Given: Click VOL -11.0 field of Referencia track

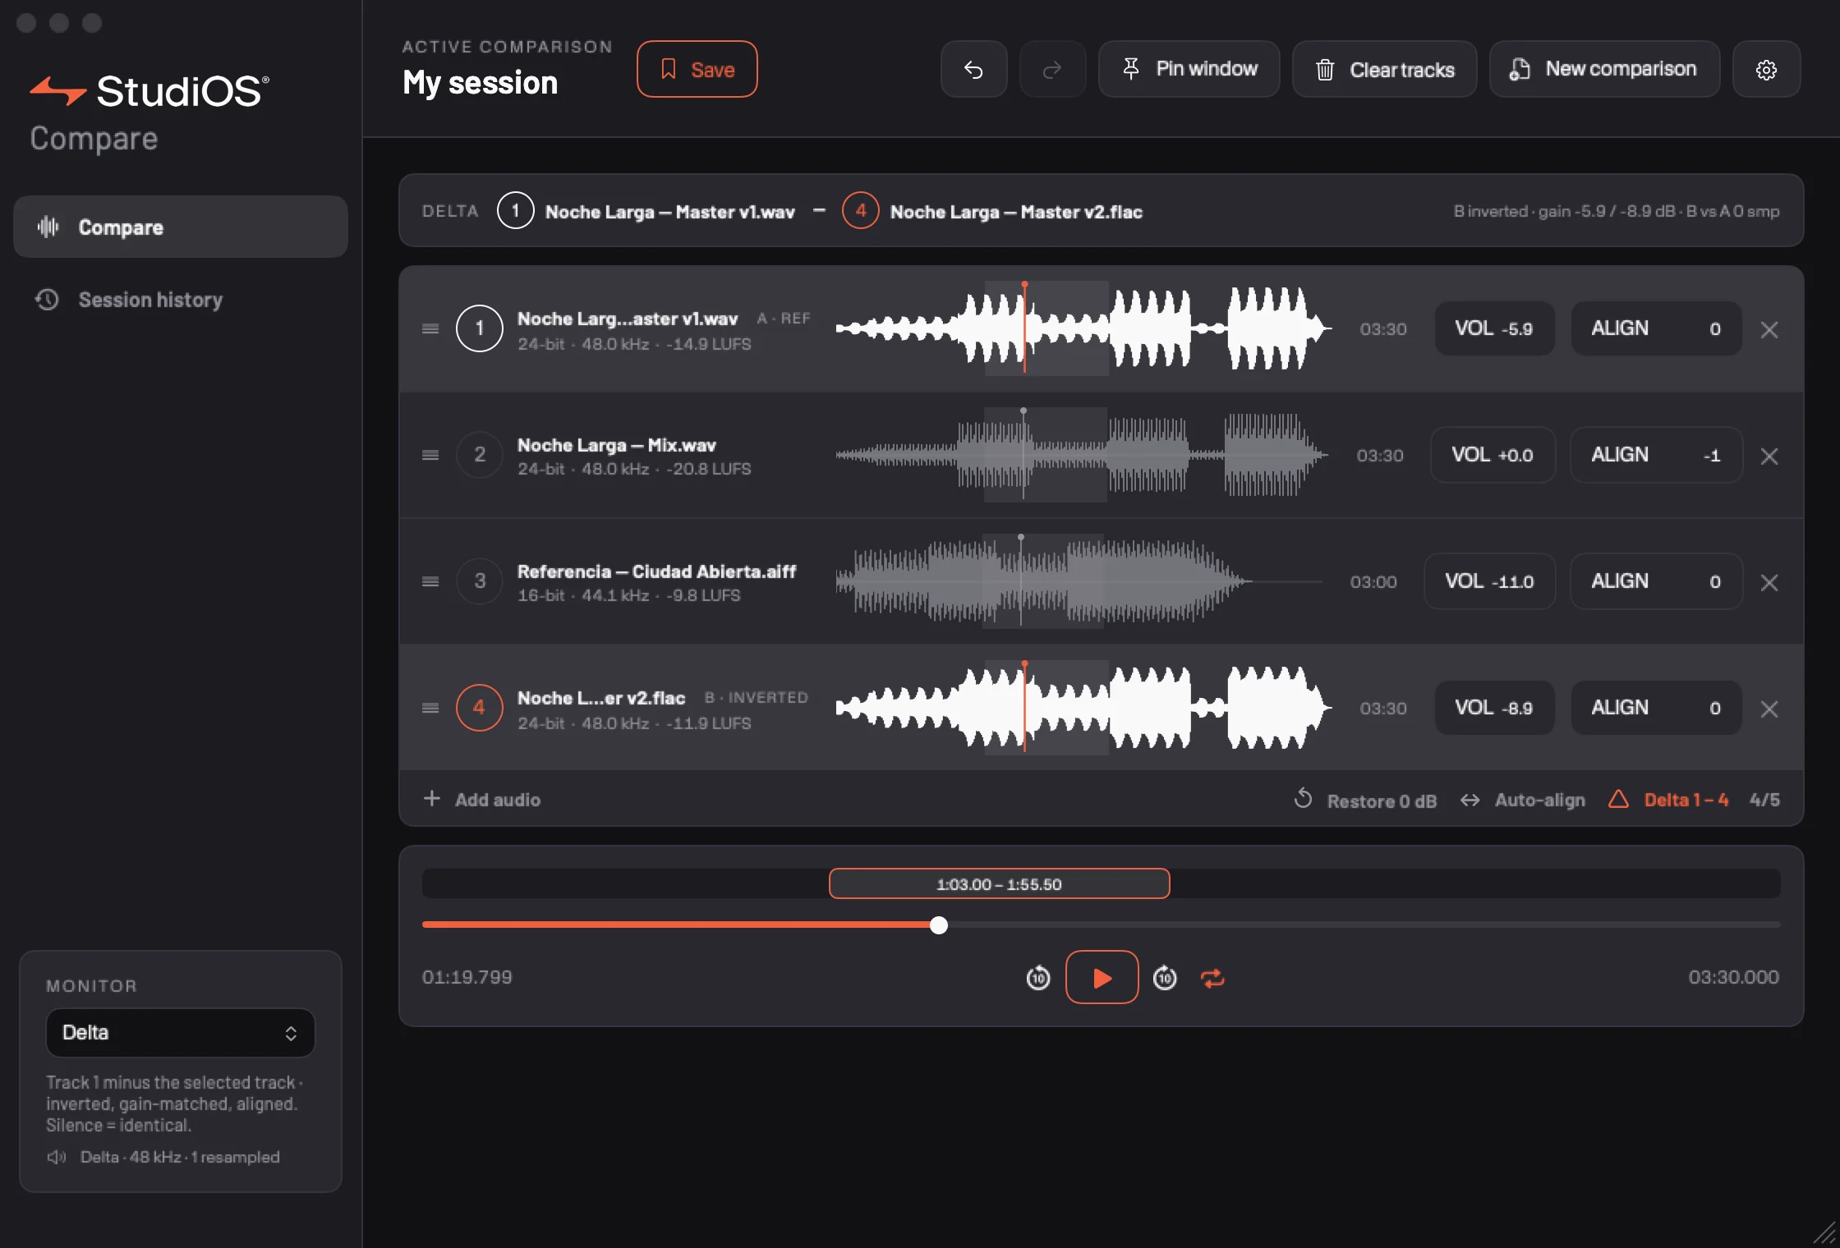Looking at the screenshot, I should (1489, 581).
